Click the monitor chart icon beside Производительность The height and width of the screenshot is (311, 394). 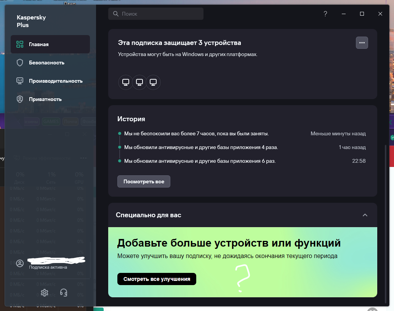20,81
